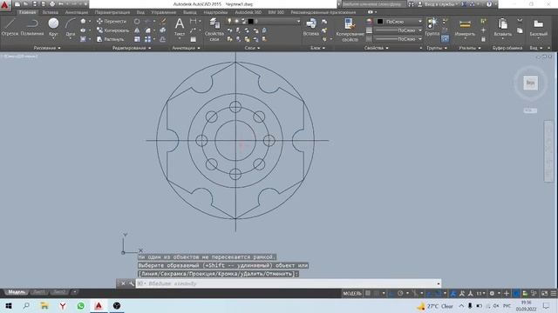
Task: Switch to the Управление ribbon tab
Action: point(164,12)
